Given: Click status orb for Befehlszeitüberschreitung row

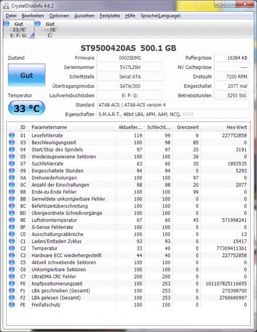Looking at the screenshot, I should click(x=12, y=206).
